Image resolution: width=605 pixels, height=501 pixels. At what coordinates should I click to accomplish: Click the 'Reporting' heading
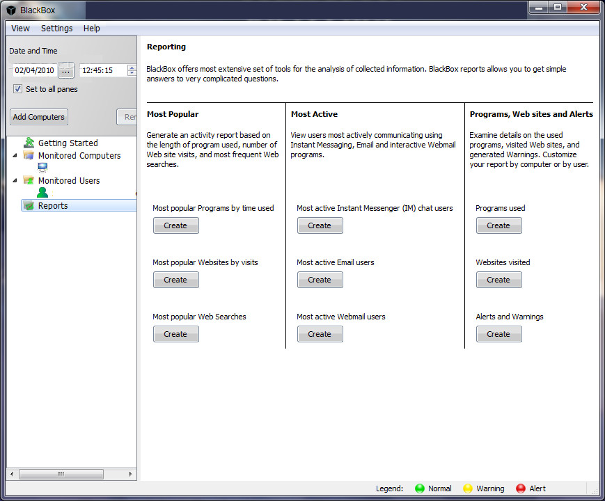[166, 47]
